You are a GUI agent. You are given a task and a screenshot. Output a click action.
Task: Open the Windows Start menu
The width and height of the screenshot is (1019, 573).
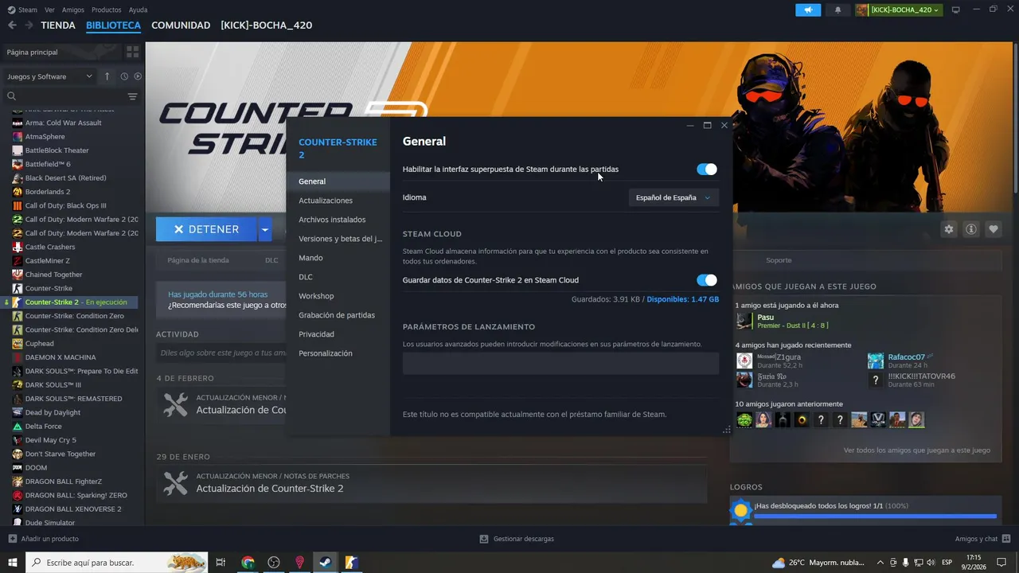click(12, 562)
